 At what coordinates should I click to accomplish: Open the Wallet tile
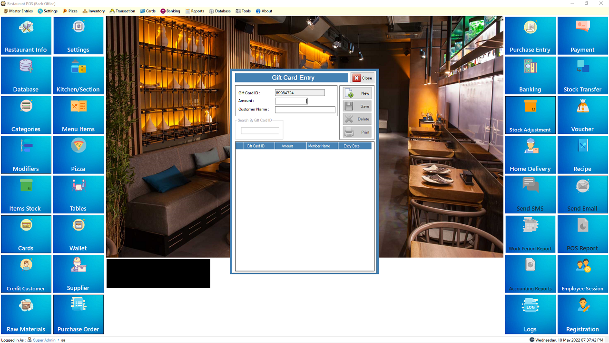pos(78,234)
